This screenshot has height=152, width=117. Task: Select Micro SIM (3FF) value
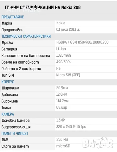point(68,75)
